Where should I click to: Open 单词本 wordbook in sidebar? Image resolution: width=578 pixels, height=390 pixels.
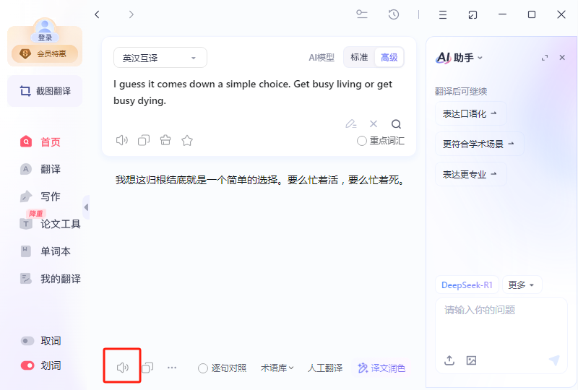[46, 251]
